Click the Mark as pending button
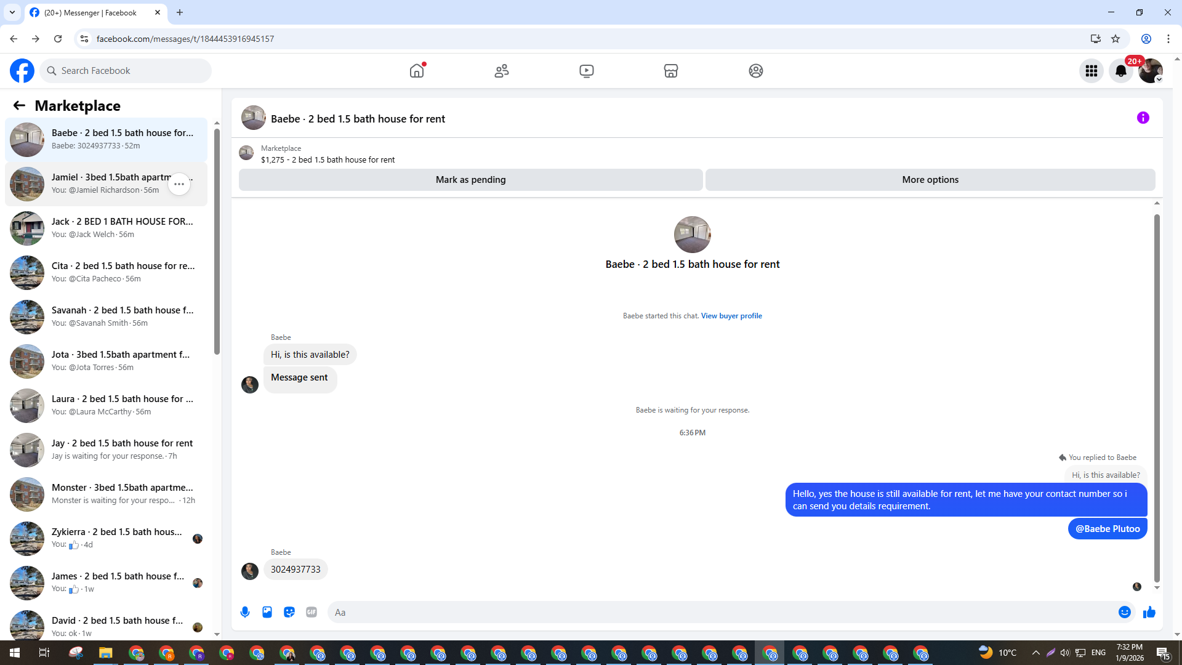Viewport: 1182px width, 665px height. (470, 180)
